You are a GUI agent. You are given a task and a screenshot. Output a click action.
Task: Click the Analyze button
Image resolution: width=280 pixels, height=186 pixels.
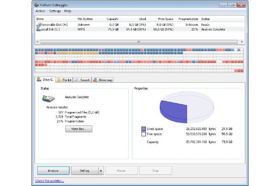coord(53,171)
